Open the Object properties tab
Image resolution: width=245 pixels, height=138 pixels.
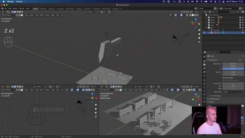pyautogui.click(x=204, y=80)
